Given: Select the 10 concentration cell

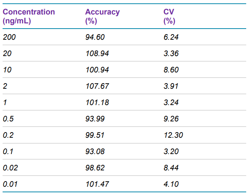Looking at the screenshot, I should (7, 70).
